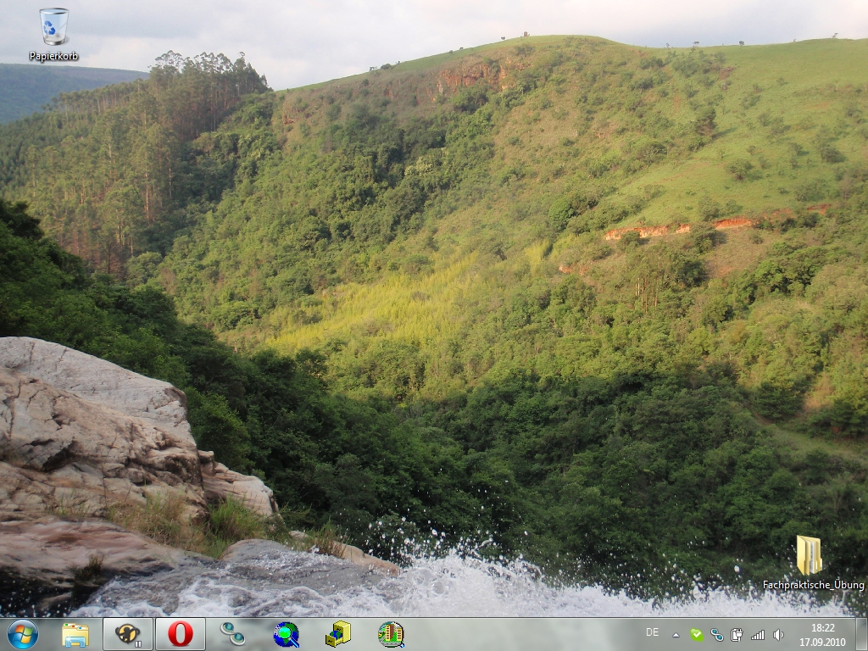This screenshot has width=868, height=651.
Task: Open the DE input language selector
Action: point(652,632)
